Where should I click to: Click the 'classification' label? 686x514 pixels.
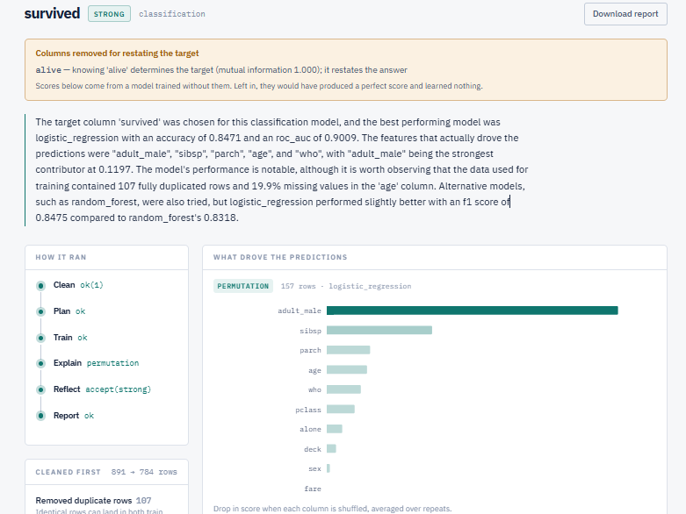172,14
